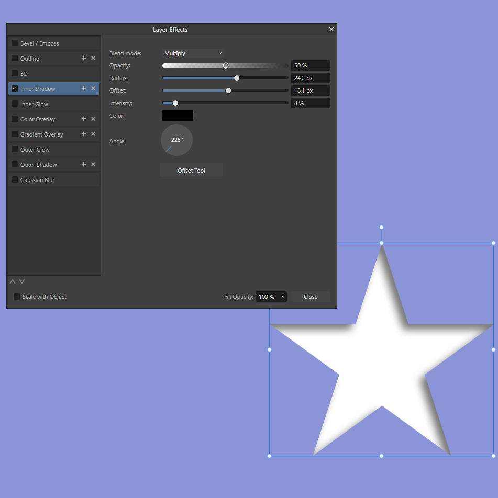Uncheck the Inner Shadow checkbox

point(15,88)
